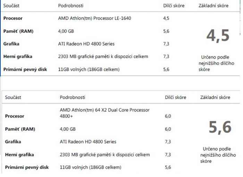The image size is (243, 177).
Task: Click the large 5,6 base score number
Action: point(219,128)
